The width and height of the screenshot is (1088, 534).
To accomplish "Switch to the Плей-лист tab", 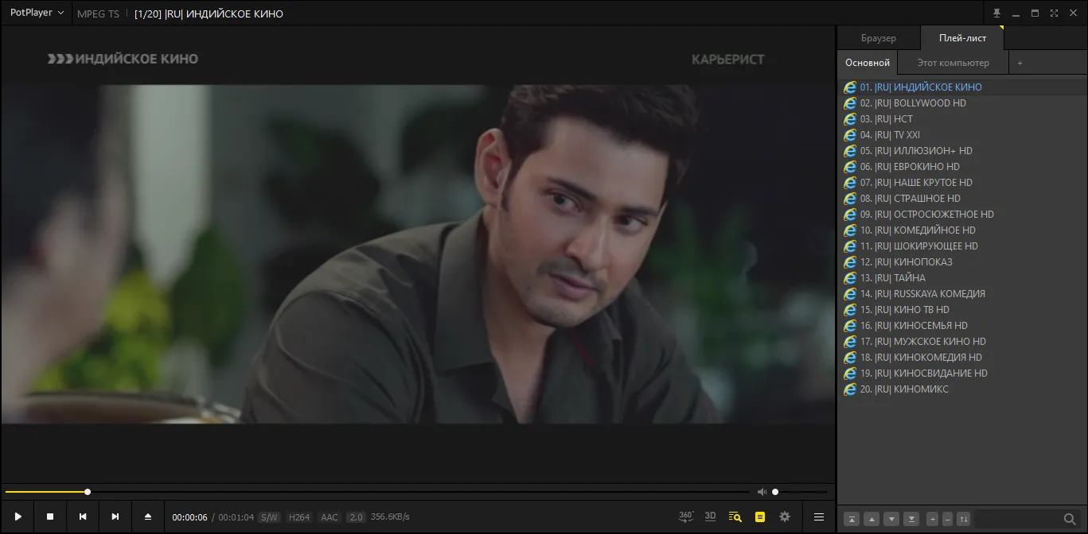I will tap(962, 38).
